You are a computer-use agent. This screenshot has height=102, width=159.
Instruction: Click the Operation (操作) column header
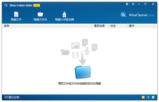[140, 26]
